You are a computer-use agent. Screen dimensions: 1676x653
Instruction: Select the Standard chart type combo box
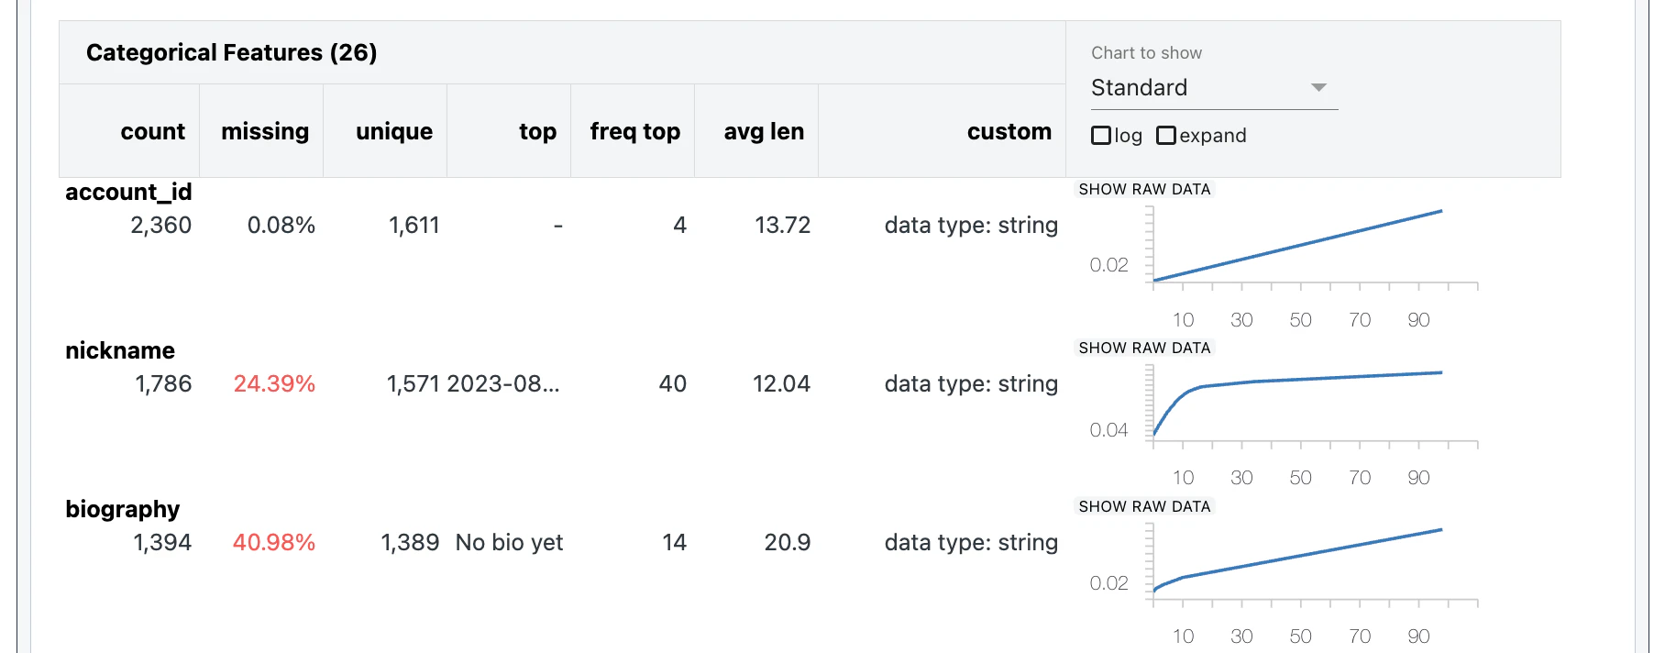[x=1214, y=88]
